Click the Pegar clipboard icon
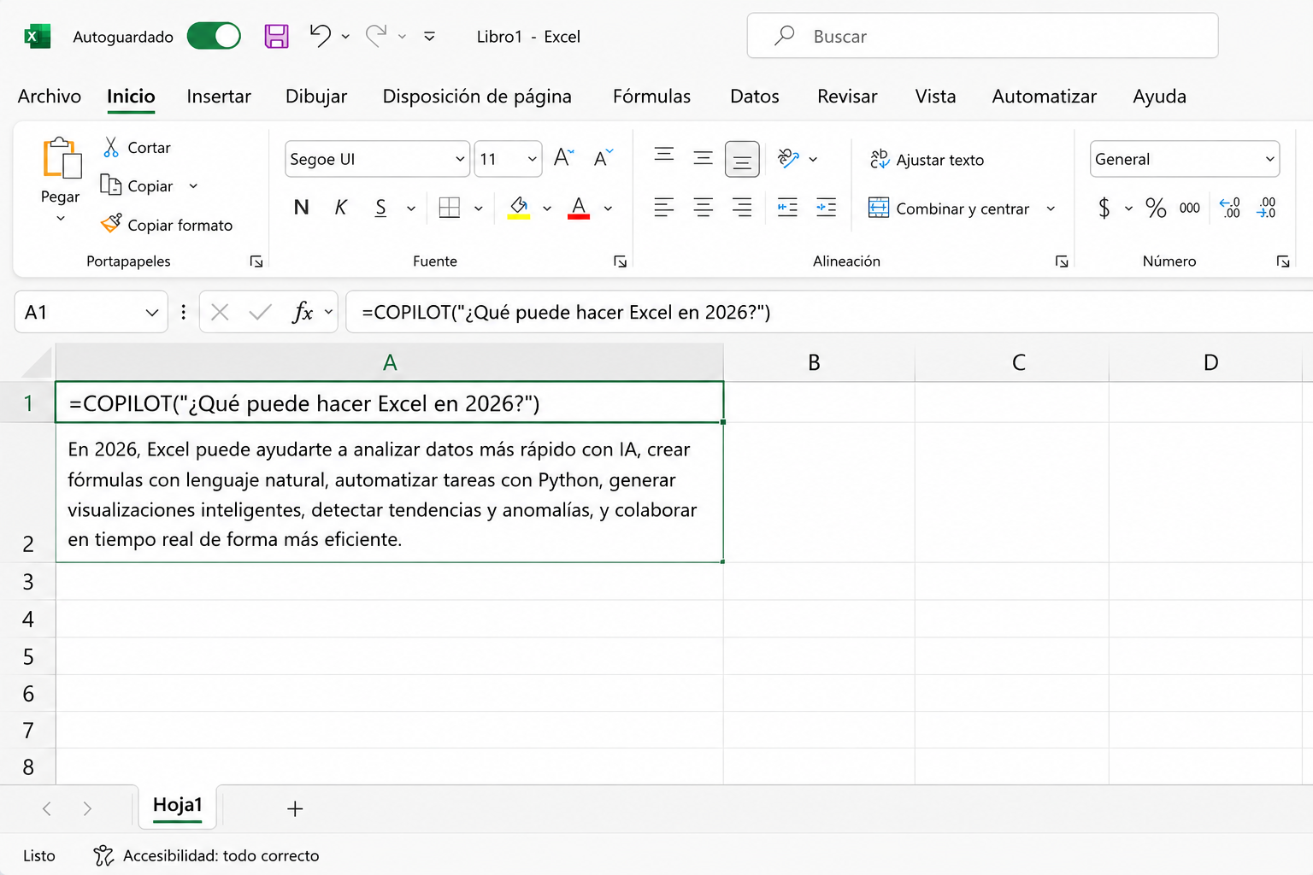The width and height of the screenshot is (1313, 875). 62,157
